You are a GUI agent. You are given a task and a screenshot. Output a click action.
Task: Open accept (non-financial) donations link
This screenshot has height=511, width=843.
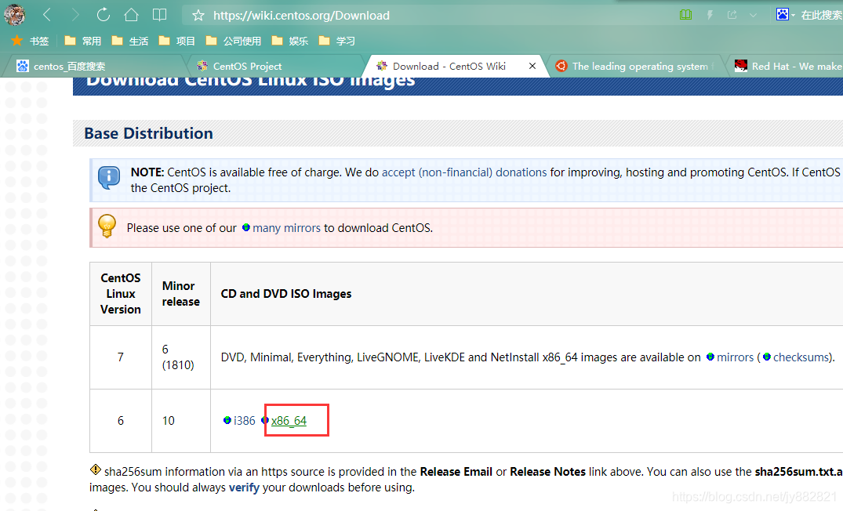click(x=464, y=172)
